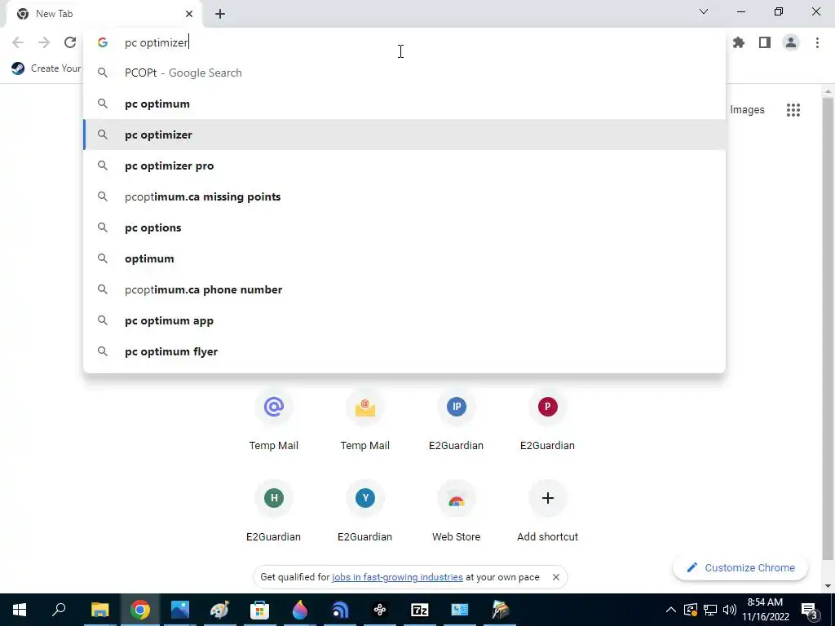Open the volume speaker tray icon
The width and height of the screenshot is (835, 626).
(x=730, y=610)
